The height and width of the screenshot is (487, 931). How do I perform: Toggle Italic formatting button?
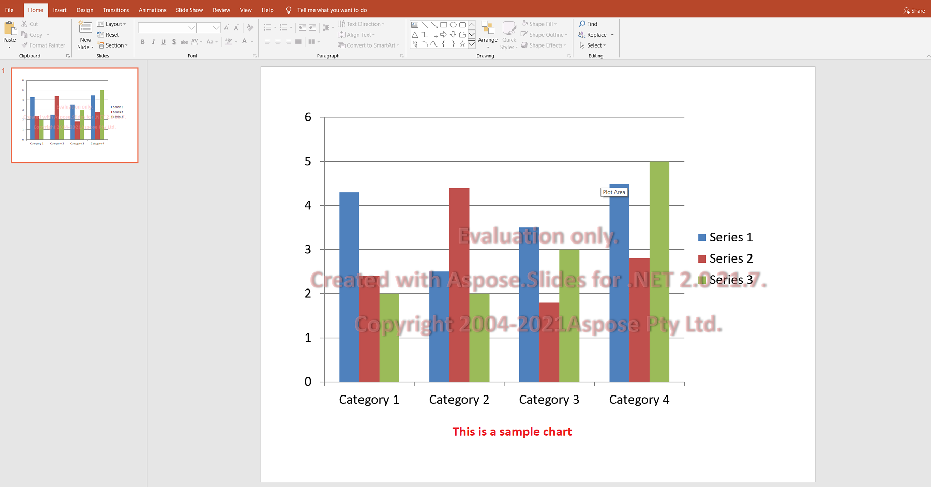point(153,42)
